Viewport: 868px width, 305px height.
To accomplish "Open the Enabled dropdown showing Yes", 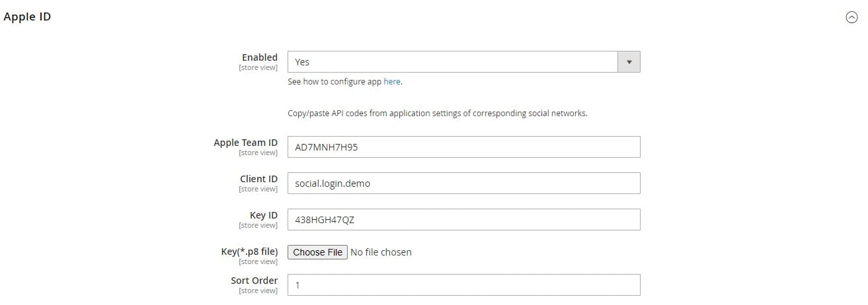I will [463, 62].
